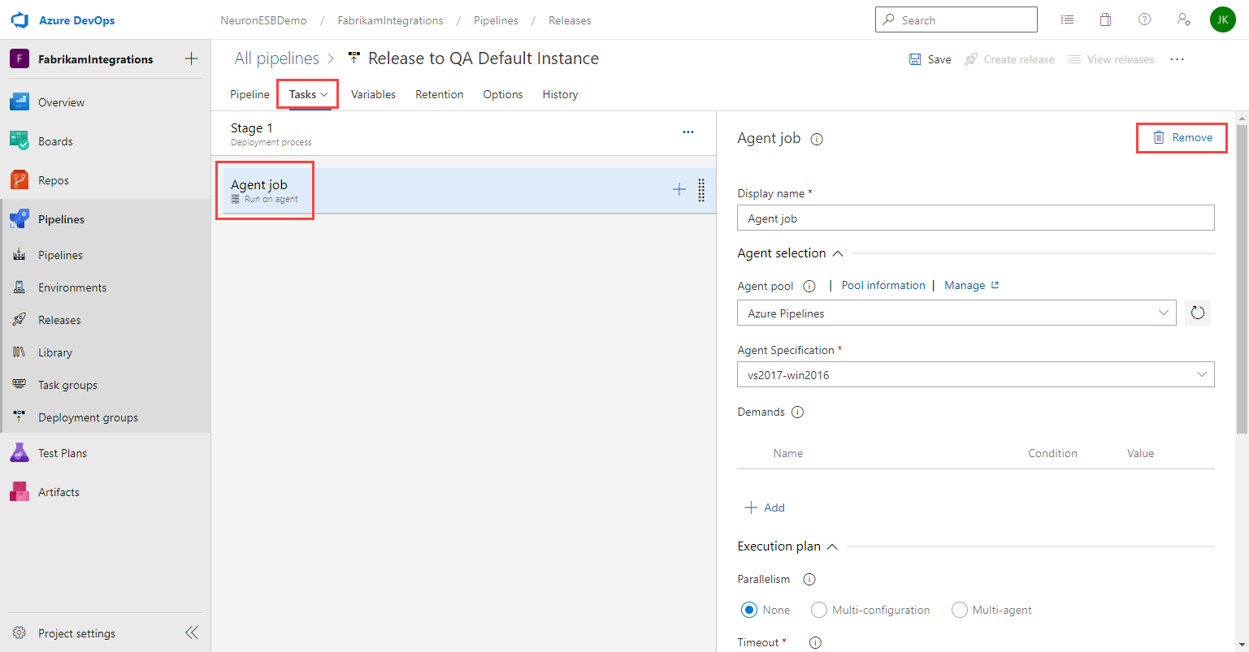Go to Deployment groups under Pipelines
The height and width of the screenshot is (652, 1249).
click(88, 417)
